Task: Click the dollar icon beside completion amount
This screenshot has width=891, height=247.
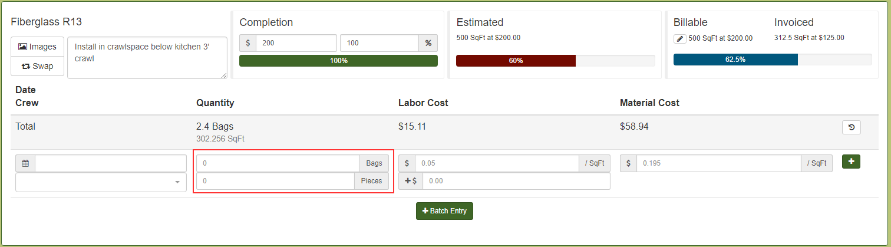Action: (x=248, y=43)
